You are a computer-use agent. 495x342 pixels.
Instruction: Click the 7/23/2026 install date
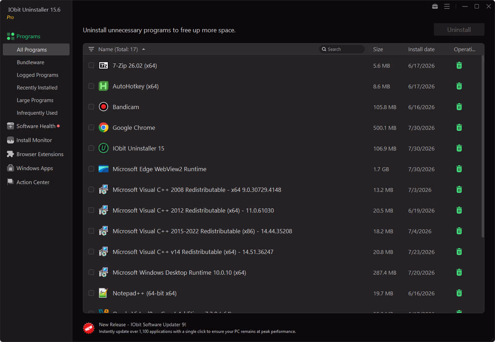[x=421, y=252]
